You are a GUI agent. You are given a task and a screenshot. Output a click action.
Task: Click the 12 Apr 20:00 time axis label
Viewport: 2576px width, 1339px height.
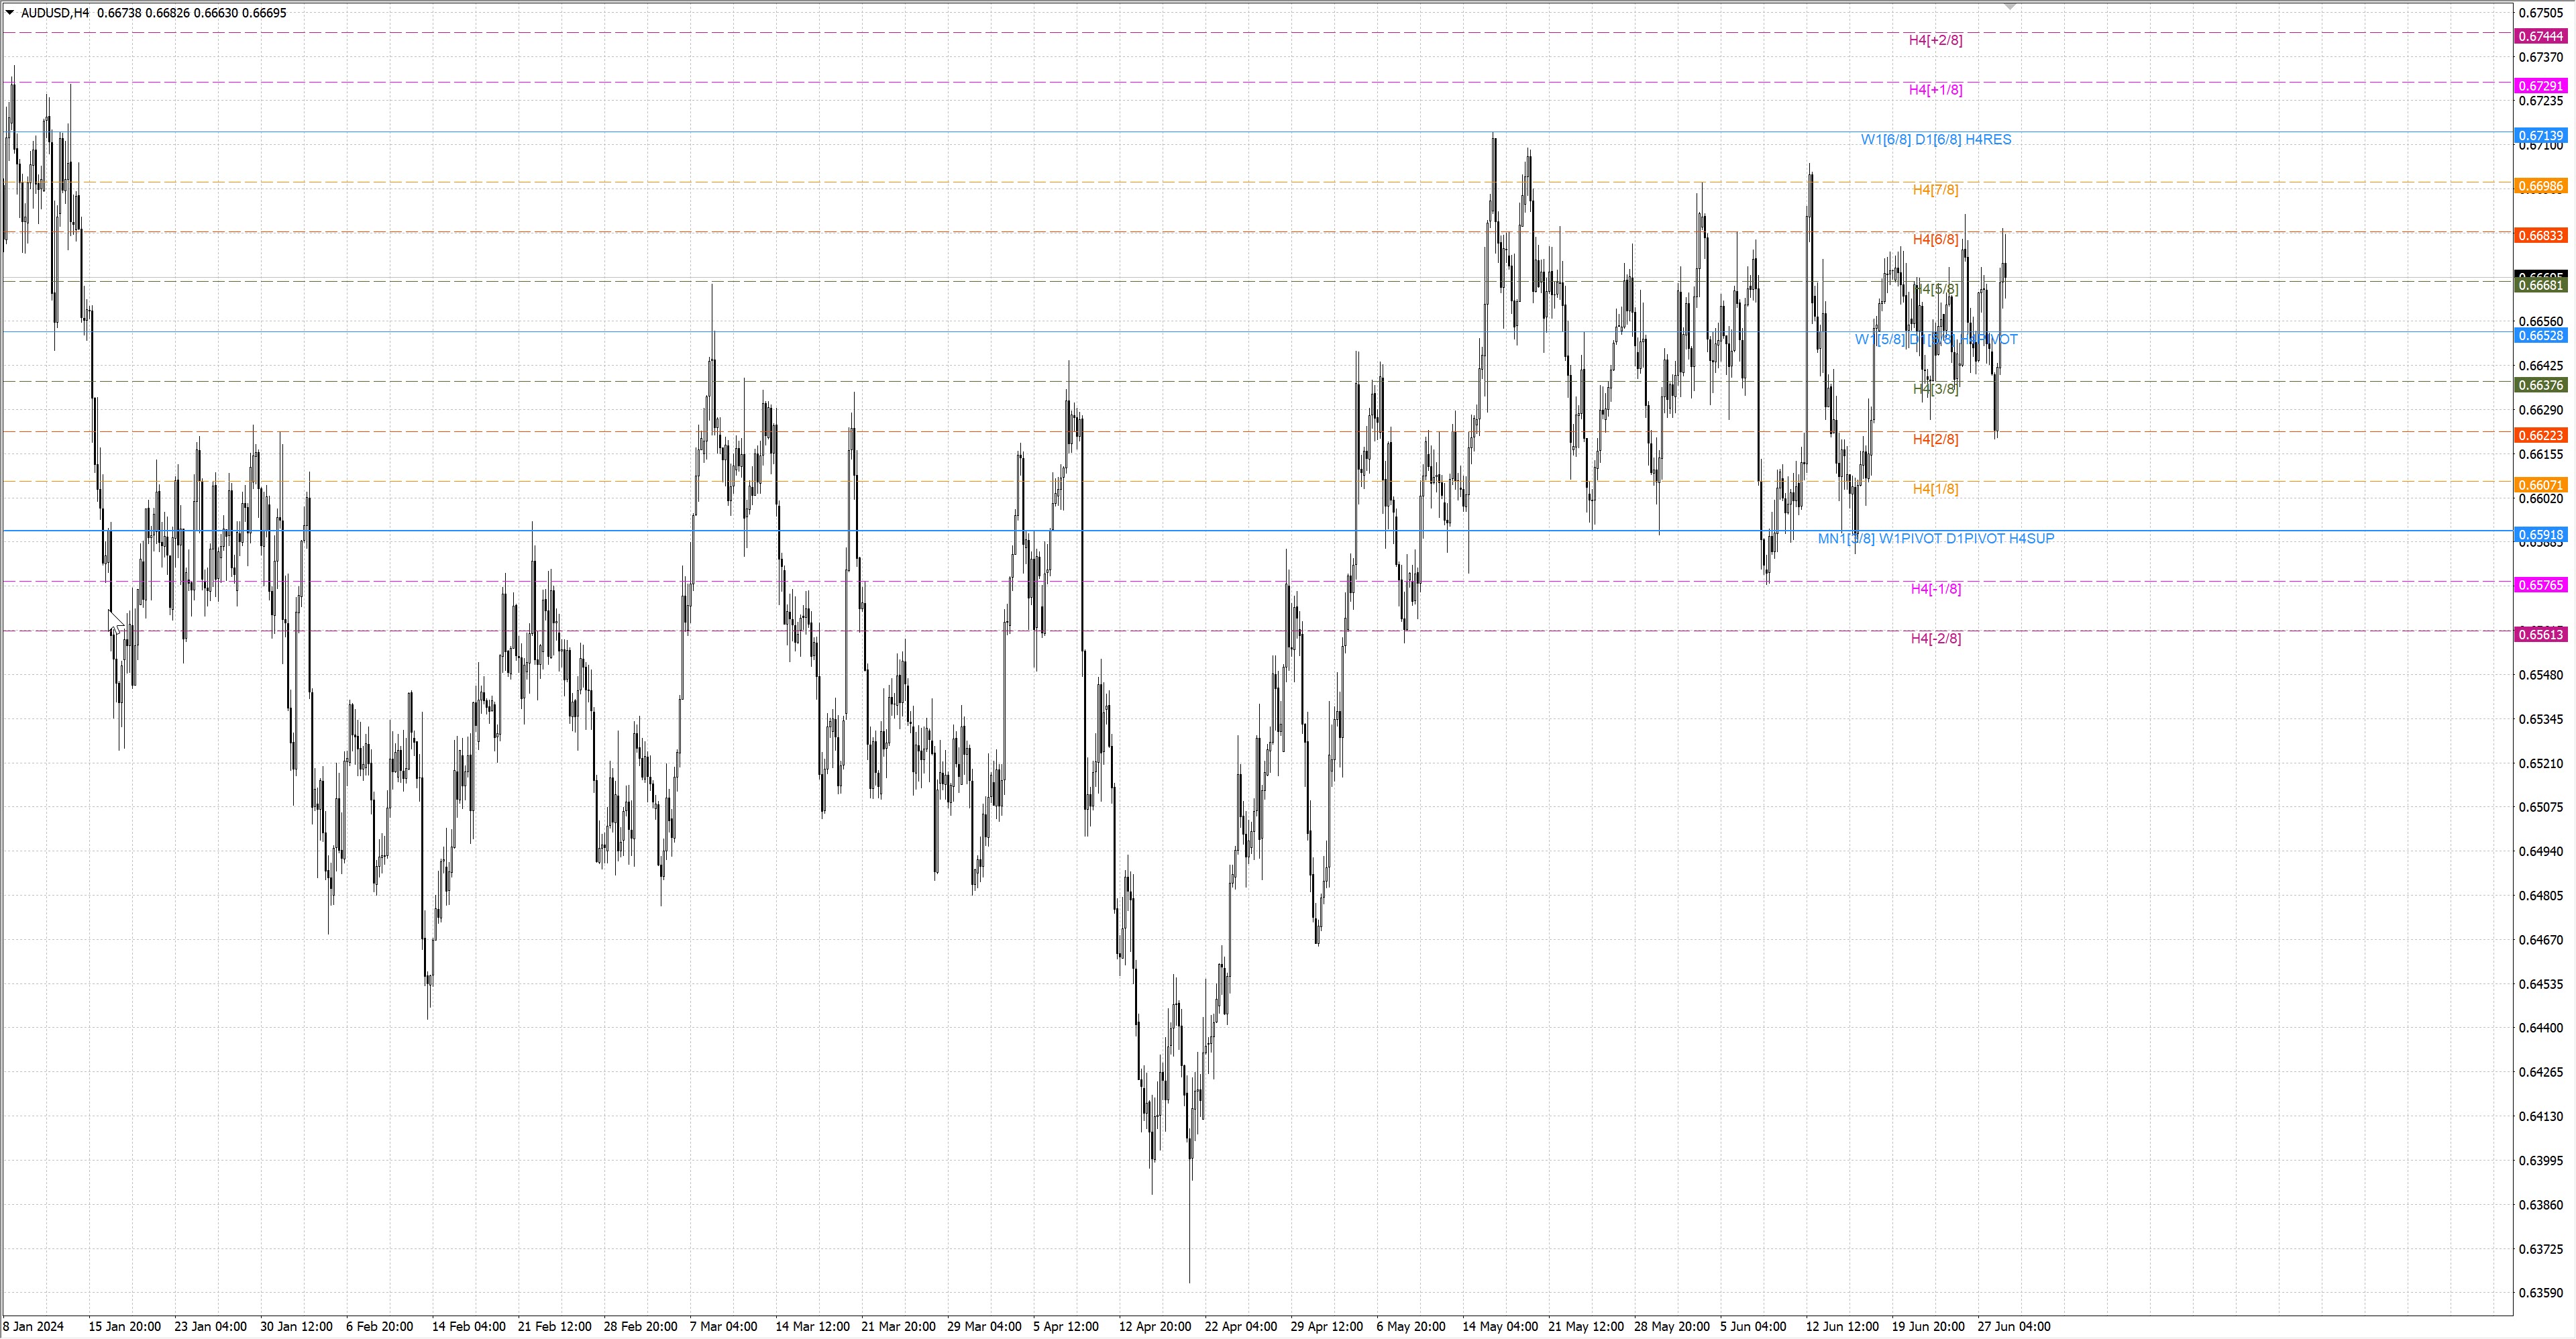(1154, 1326)
